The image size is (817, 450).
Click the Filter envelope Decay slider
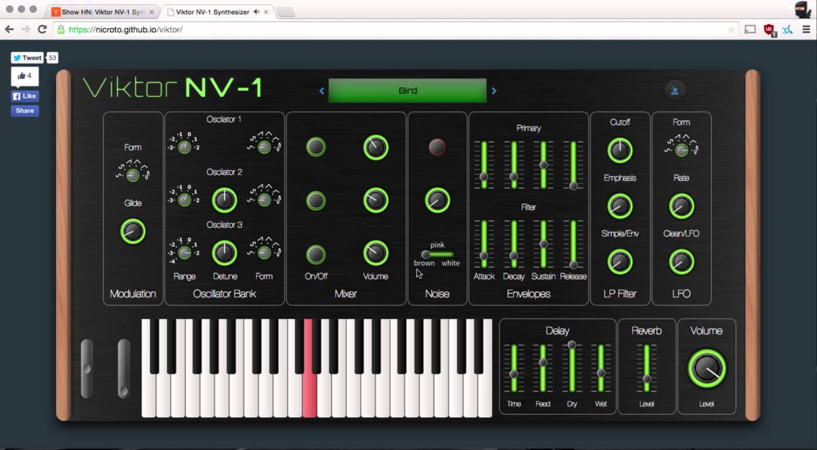tap(514, 244)
